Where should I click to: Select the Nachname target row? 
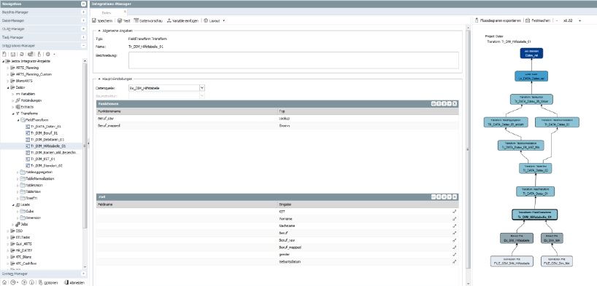[277, 226]
